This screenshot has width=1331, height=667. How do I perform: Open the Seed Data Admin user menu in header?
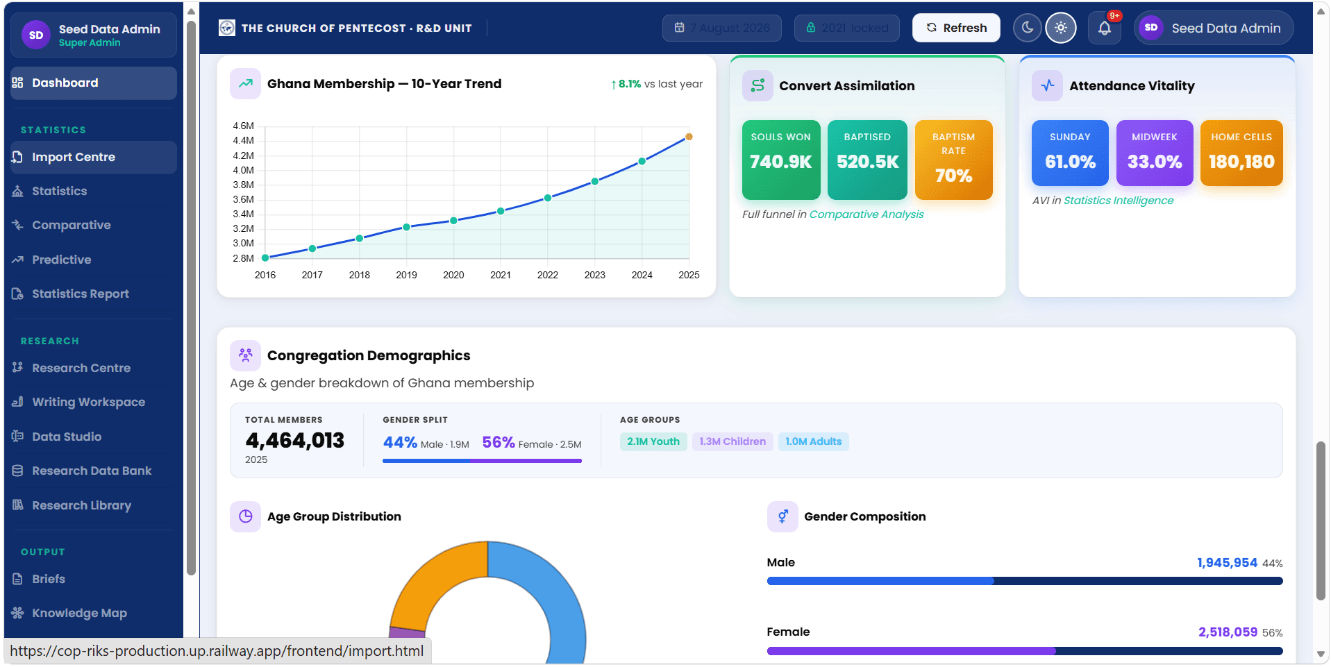click(x=1214, y=28)
